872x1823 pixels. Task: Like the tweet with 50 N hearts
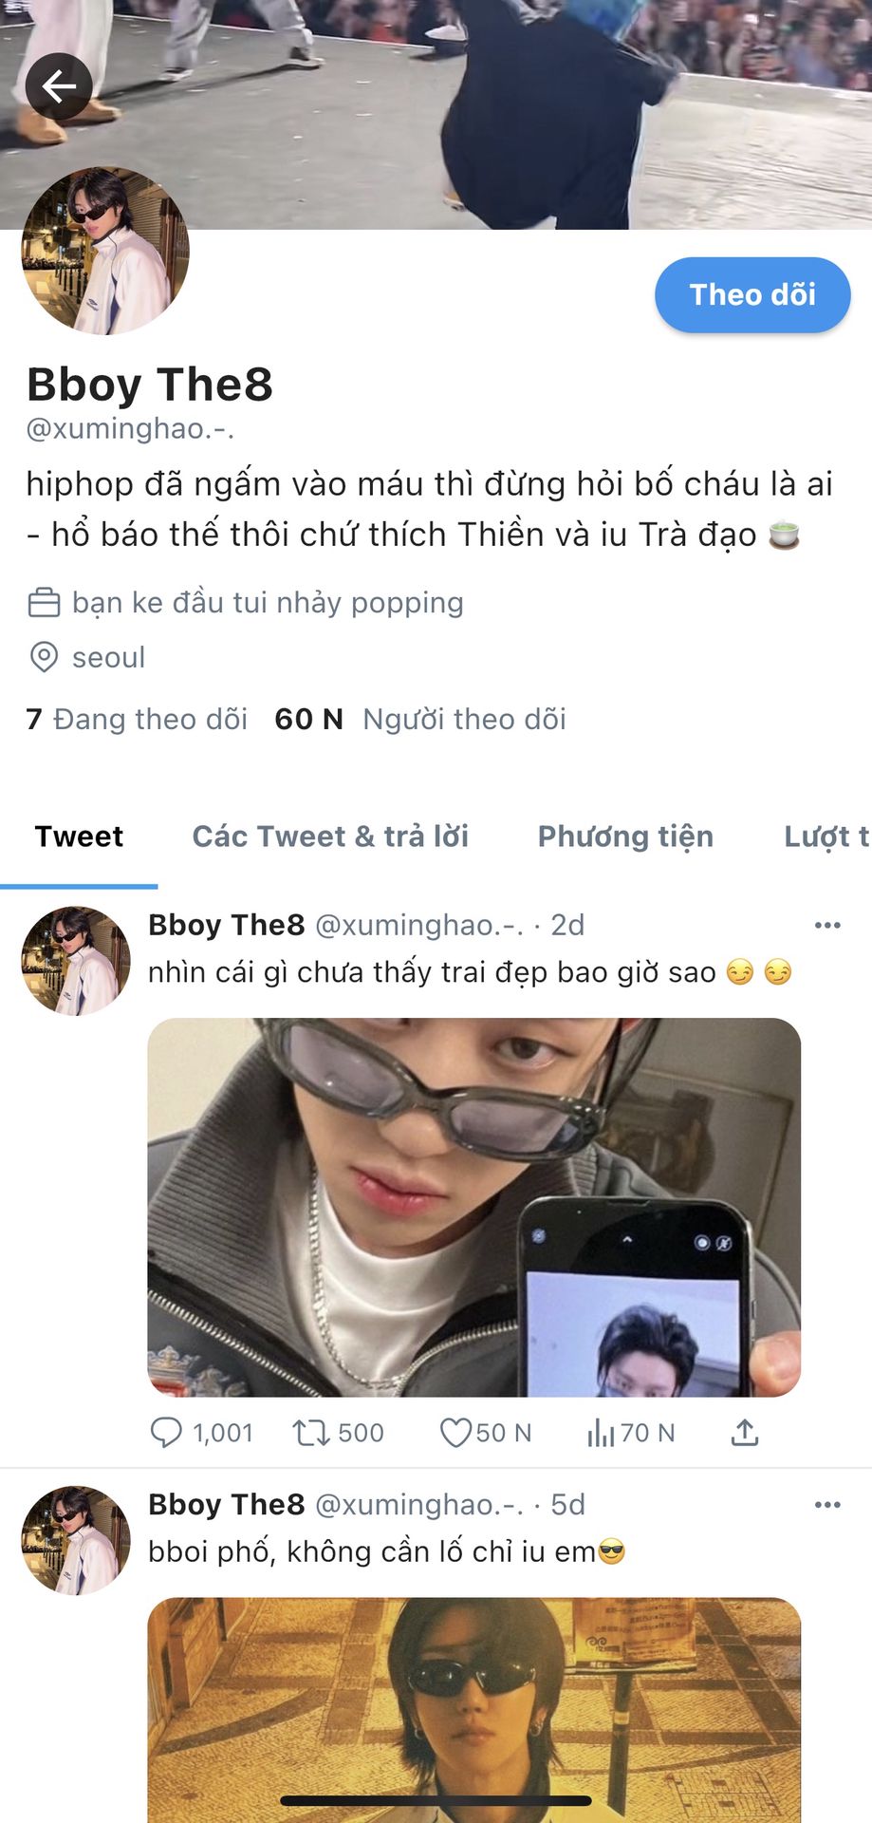(x=455, y=1432)
